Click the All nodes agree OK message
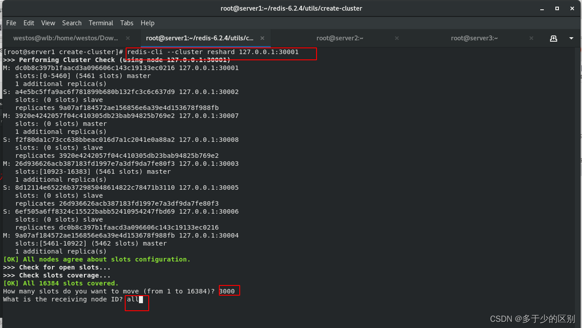The height and width of the screenshot is (328, 582). [x=97, y=259]
